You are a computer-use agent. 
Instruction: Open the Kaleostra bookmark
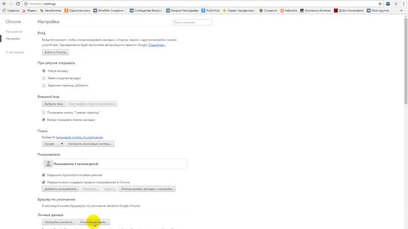[x=289, y=11]
